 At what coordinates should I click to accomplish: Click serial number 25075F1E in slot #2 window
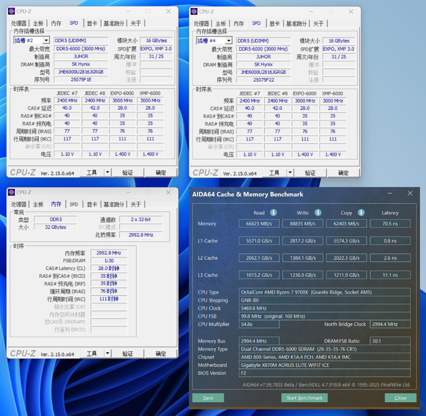coord(81,79)
